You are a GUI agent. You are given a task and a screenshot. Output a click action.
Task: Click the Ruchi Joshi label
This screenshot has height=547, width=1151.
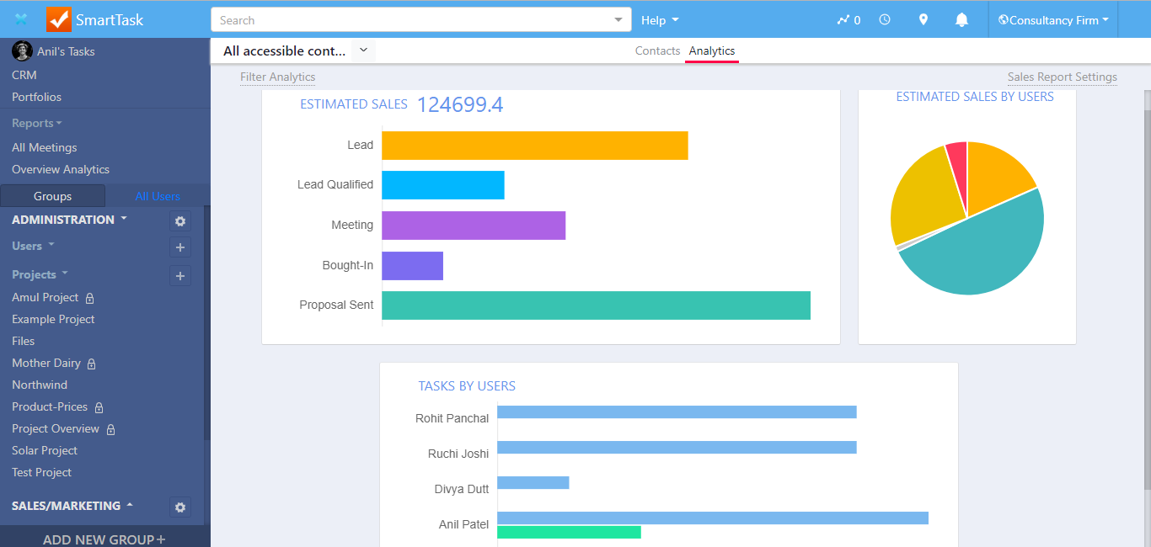pos(458,454)
